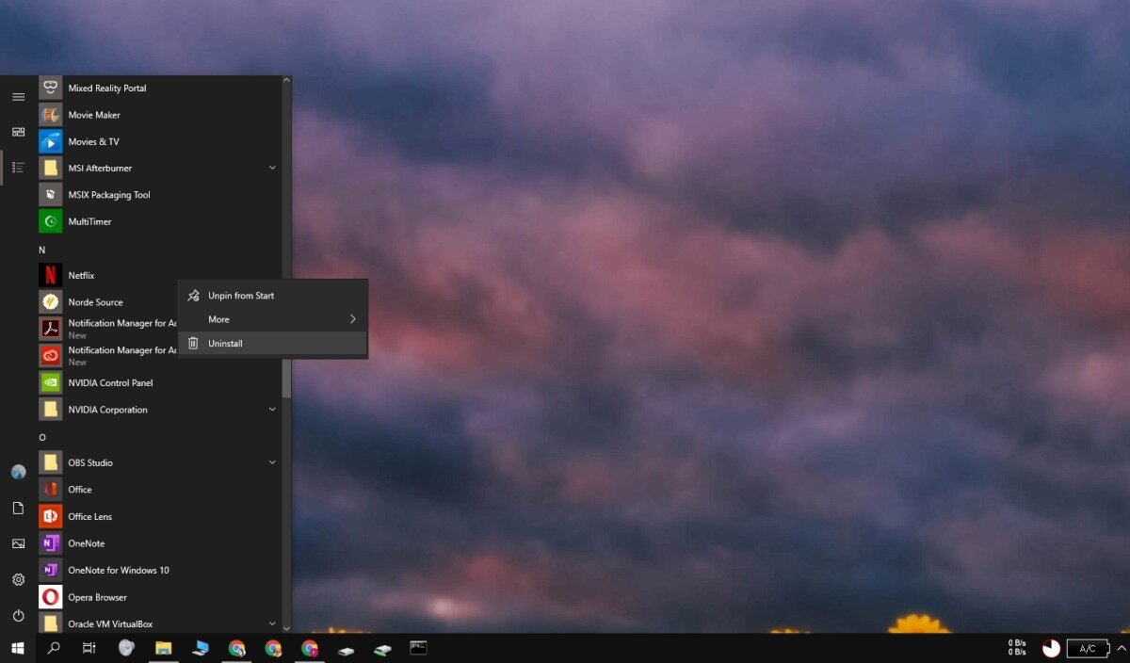
Task: Open Settings from the Start sidebar
Action: (18, 579)
